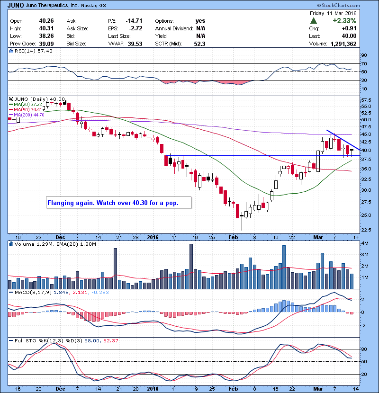The image size is (379, 393).
Task: Click the Chg value +0.91
Action: point(349,28)
